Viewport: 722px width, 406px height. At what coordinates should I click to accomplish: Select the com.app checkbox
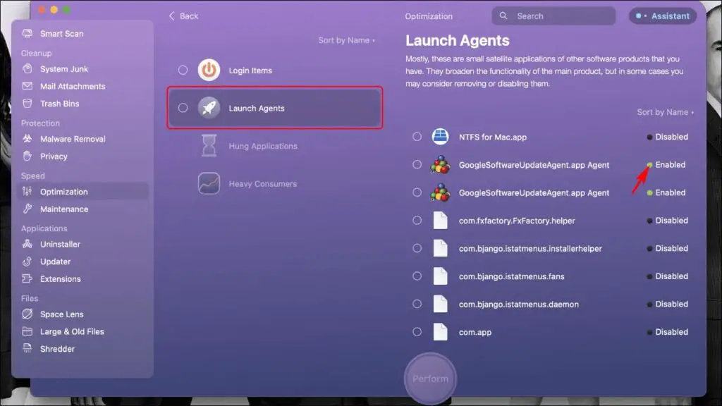[417, 332]
